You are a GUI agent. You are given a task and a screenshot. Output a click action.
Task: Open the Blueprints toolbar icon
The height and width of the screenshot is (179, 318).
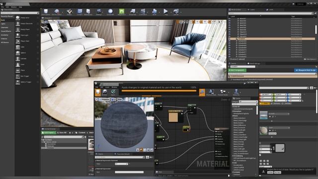click(133, 12)
